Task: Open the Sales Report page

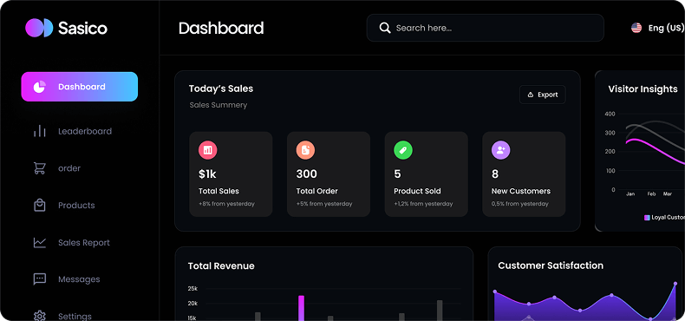Action: [72, 242]
